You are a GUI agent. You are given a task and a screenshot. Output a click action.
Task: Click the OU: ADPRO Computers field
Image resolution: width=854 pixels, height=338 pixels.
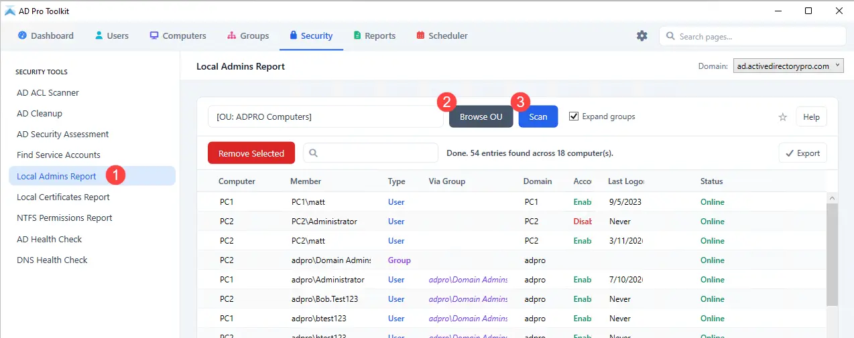(x=326, y=116)
